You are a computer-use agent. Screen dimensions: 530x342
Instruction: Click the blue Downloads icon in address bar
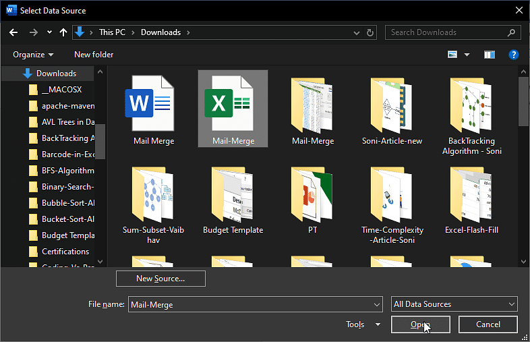pyautogui.click(x=80, y=32)
